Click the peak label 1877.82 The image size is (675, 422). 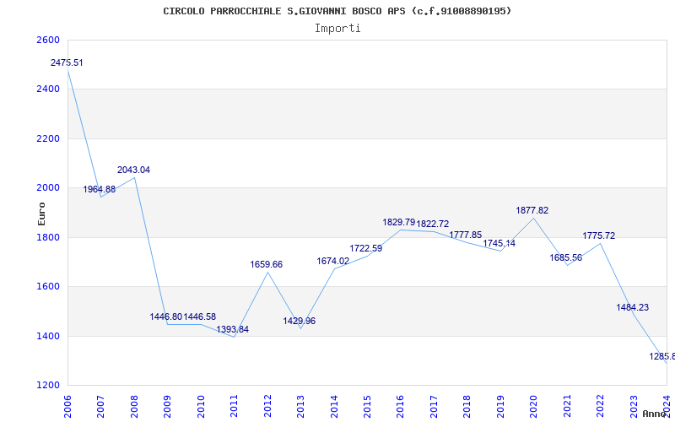click(532, 210)
